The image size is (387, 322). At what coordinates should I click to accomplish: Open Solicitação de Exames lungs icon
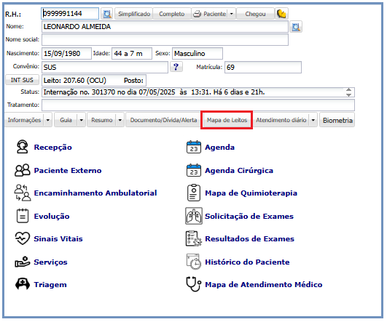pyautogui.click(x=194, y=216)
